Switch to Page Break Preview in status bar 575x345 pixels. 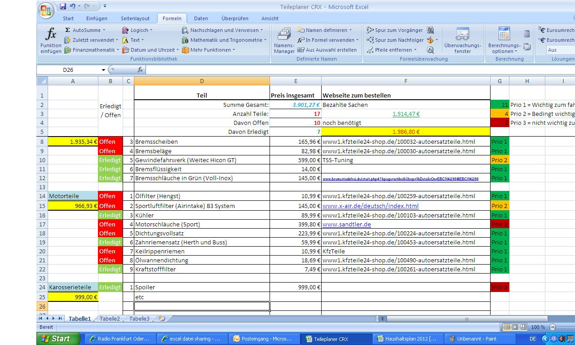click(523, 327)
